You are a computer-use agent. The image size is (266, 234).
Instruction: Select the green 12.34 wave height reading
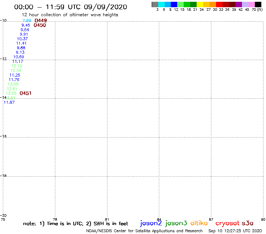(x=16, y=71)
